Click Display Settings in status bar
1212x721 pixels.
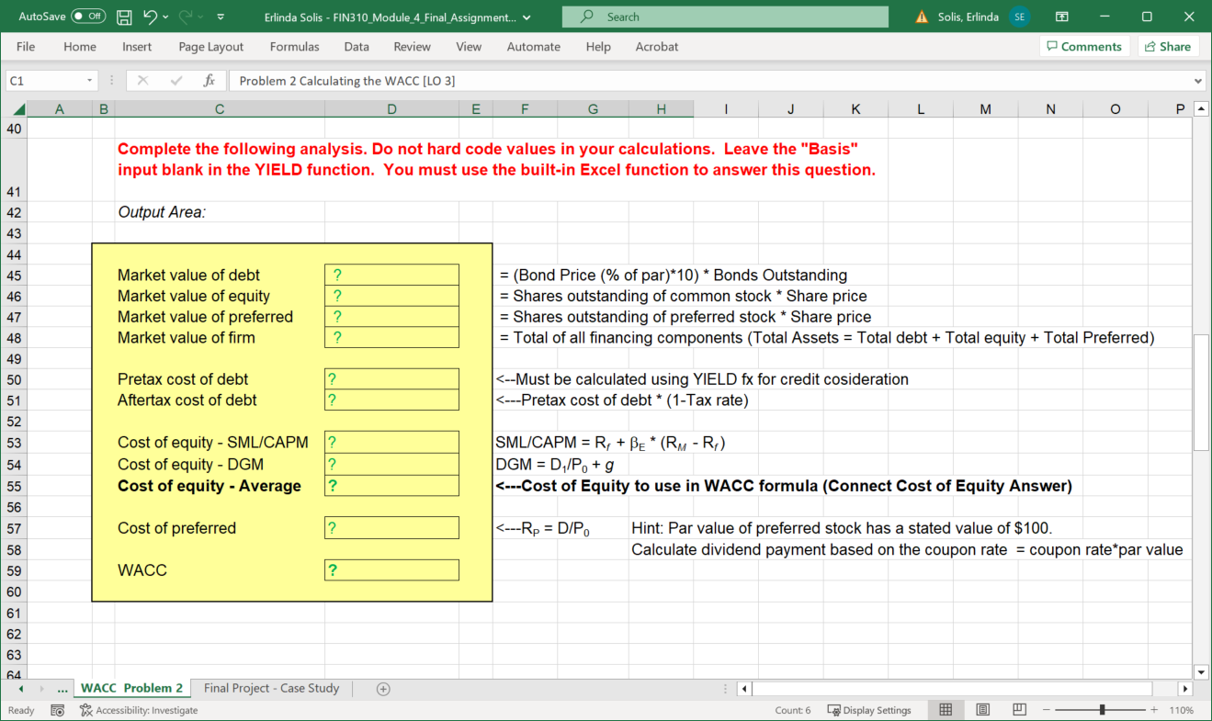869,710
